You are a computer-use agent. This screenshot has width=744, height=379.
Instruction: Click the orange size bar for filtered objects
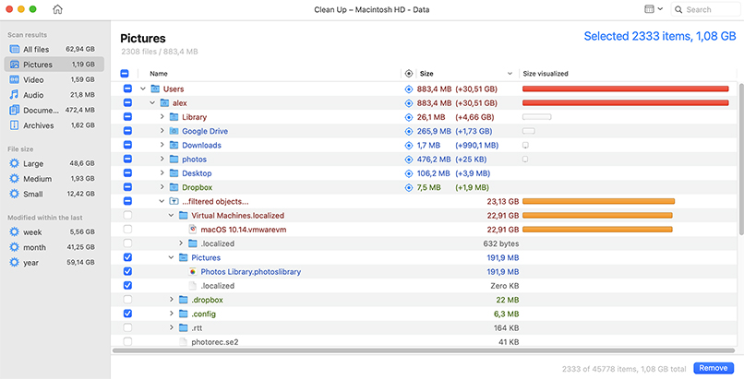click(x=598, y=201)
